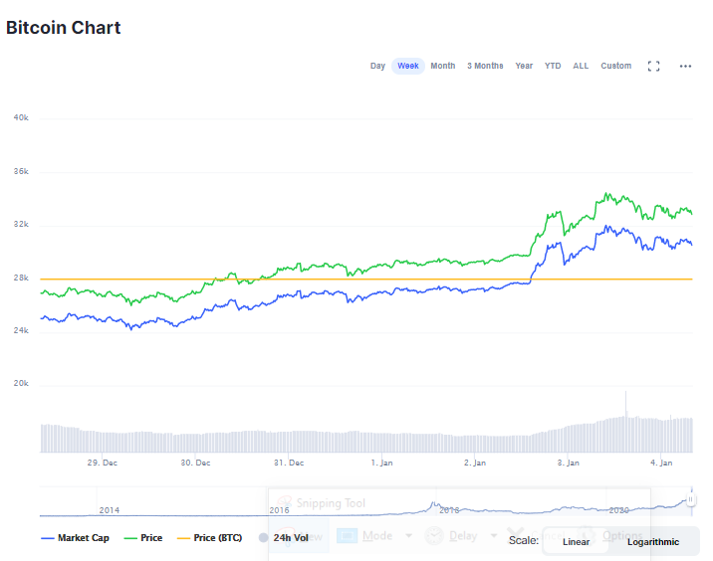The height and width of the screenshot is (561, 713).
Task: Click the 24h volume spike bar
Action: pyautogui.click(x=625, y=421)
